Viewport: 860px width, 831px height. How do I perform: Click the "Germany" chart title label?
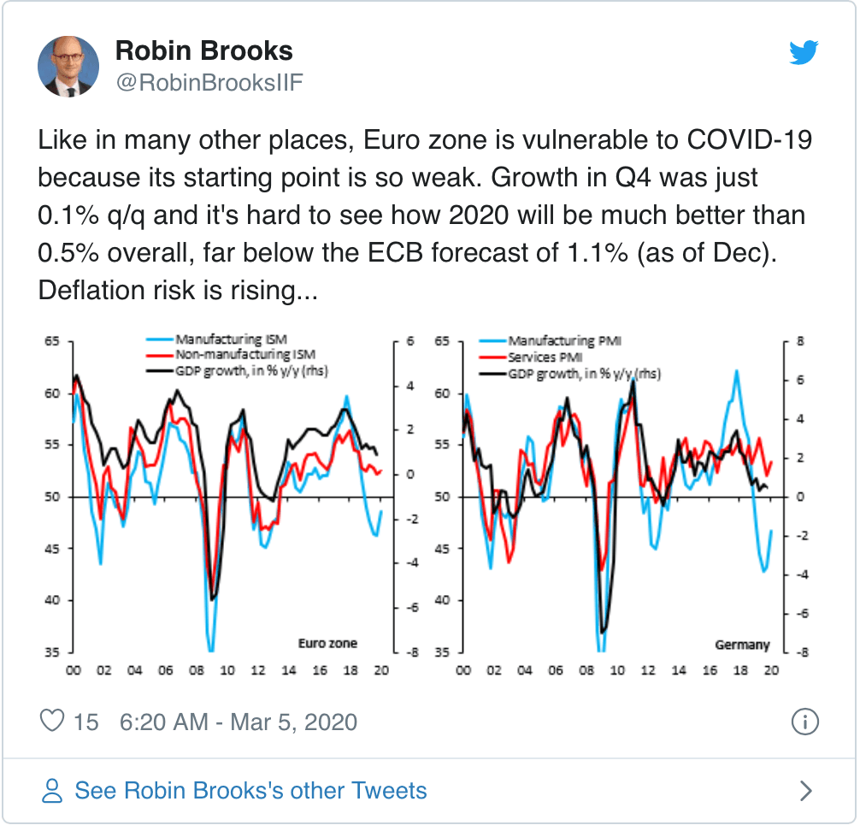pyautogui.click(x=742, y=644)
